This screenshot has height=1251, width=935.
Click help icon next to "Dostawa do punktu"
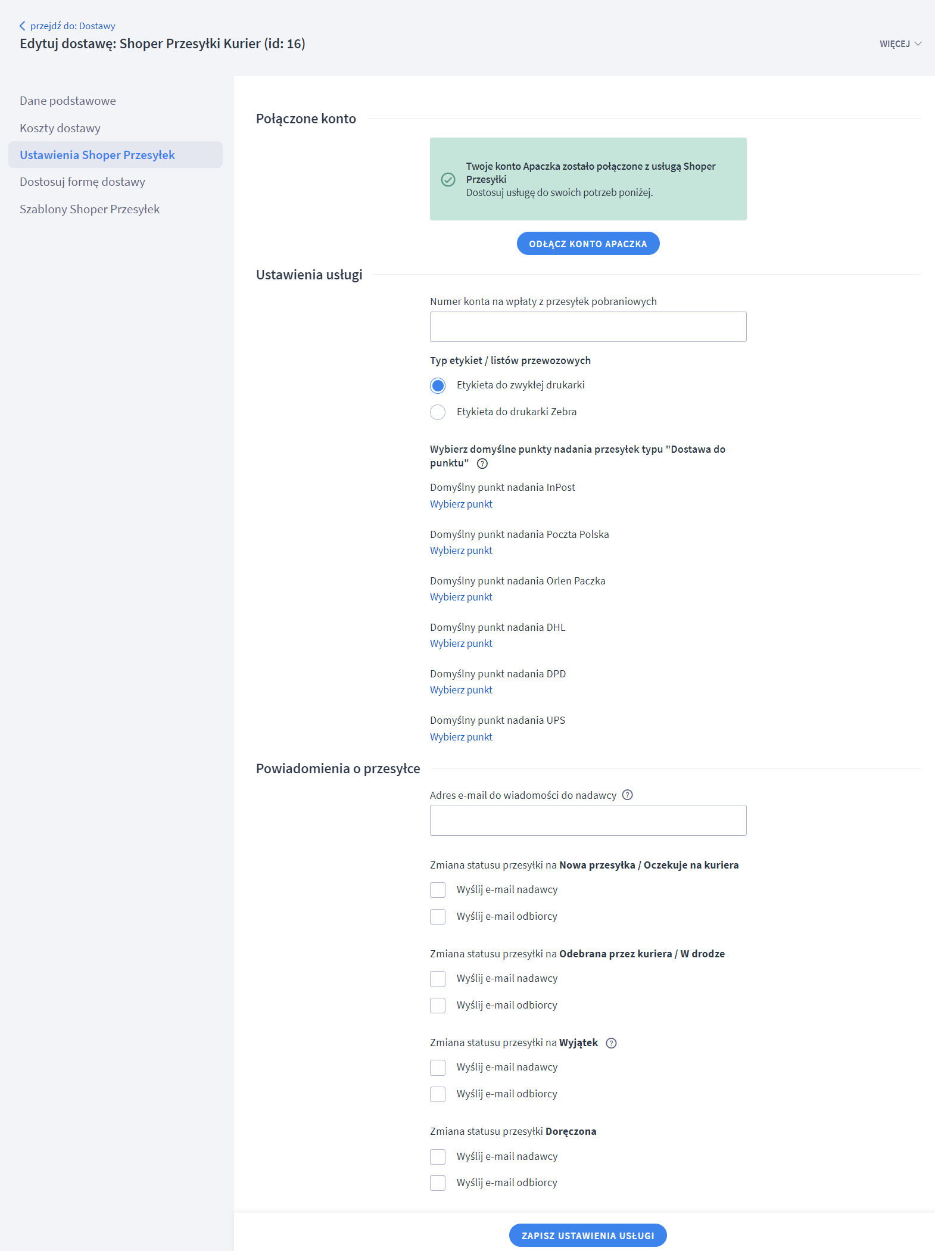pyautogui.click(x=482, y=463)
